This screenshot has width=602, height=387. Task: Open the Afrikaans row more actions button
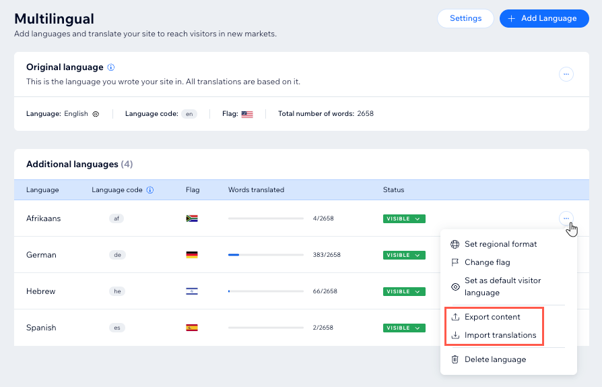566,218
